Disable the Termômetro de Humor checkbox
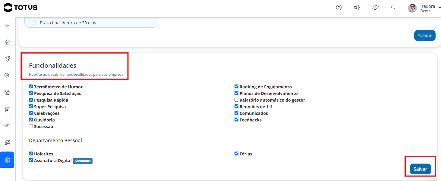The height and width of the screenshot is (181, 441). (x=31, y=87)
